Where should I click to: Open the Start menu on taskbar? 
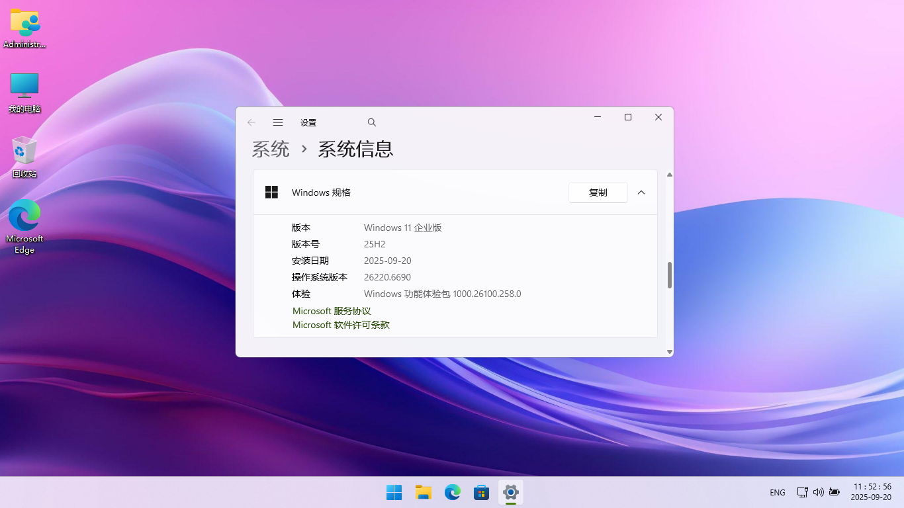pos(394,492)
